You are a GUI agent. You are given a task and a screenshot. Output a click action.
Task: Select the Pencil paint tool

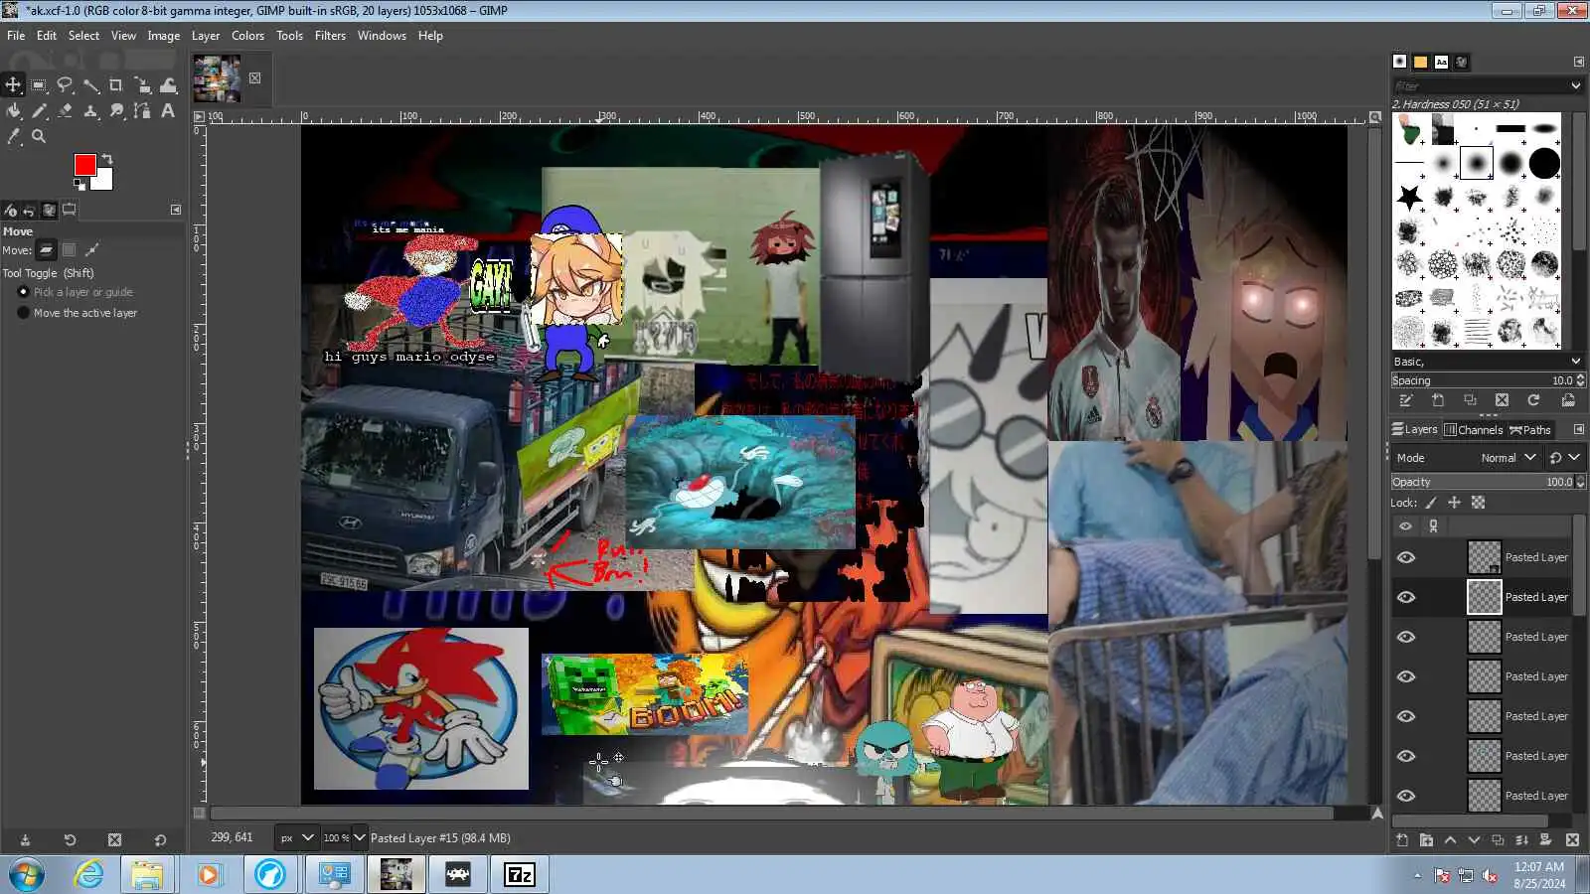pyautogui.click(x=39, y=111)
